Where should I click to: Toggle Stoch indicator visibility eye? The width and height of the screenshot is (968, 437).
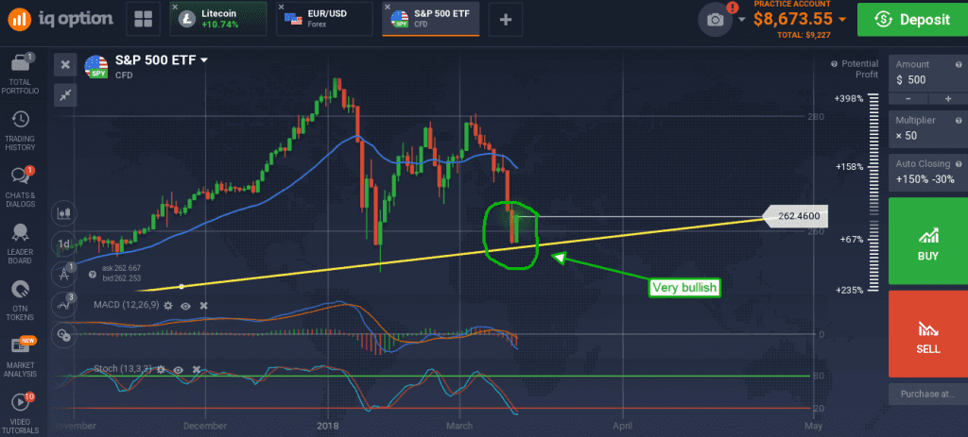tap(179, 369)
